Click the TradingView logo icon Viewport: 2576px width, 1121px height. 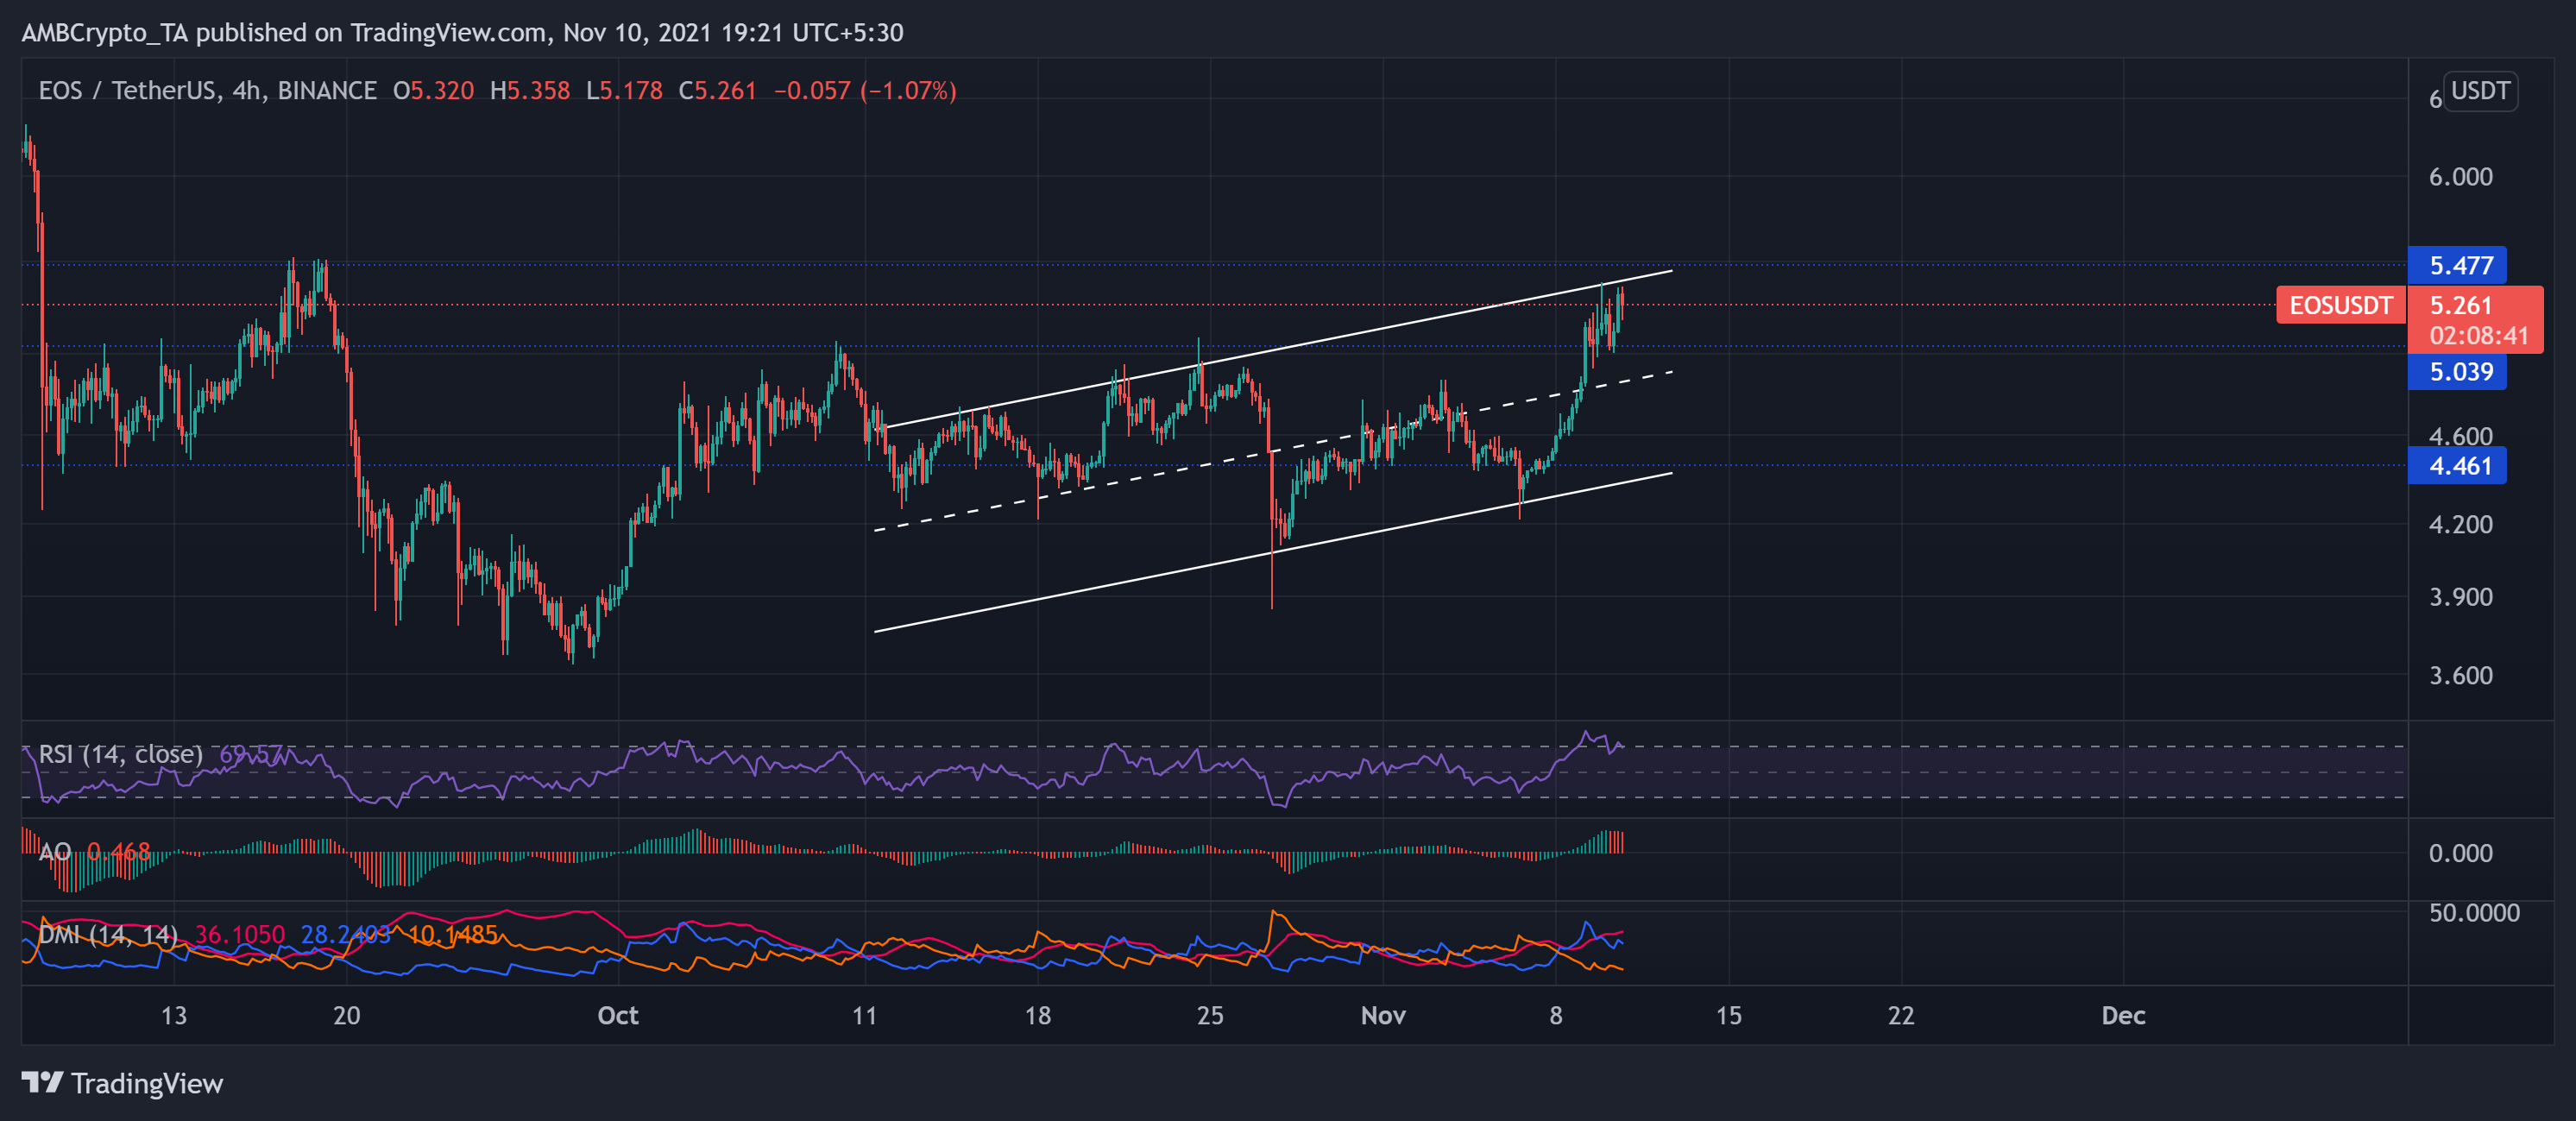pos(41,1084)
